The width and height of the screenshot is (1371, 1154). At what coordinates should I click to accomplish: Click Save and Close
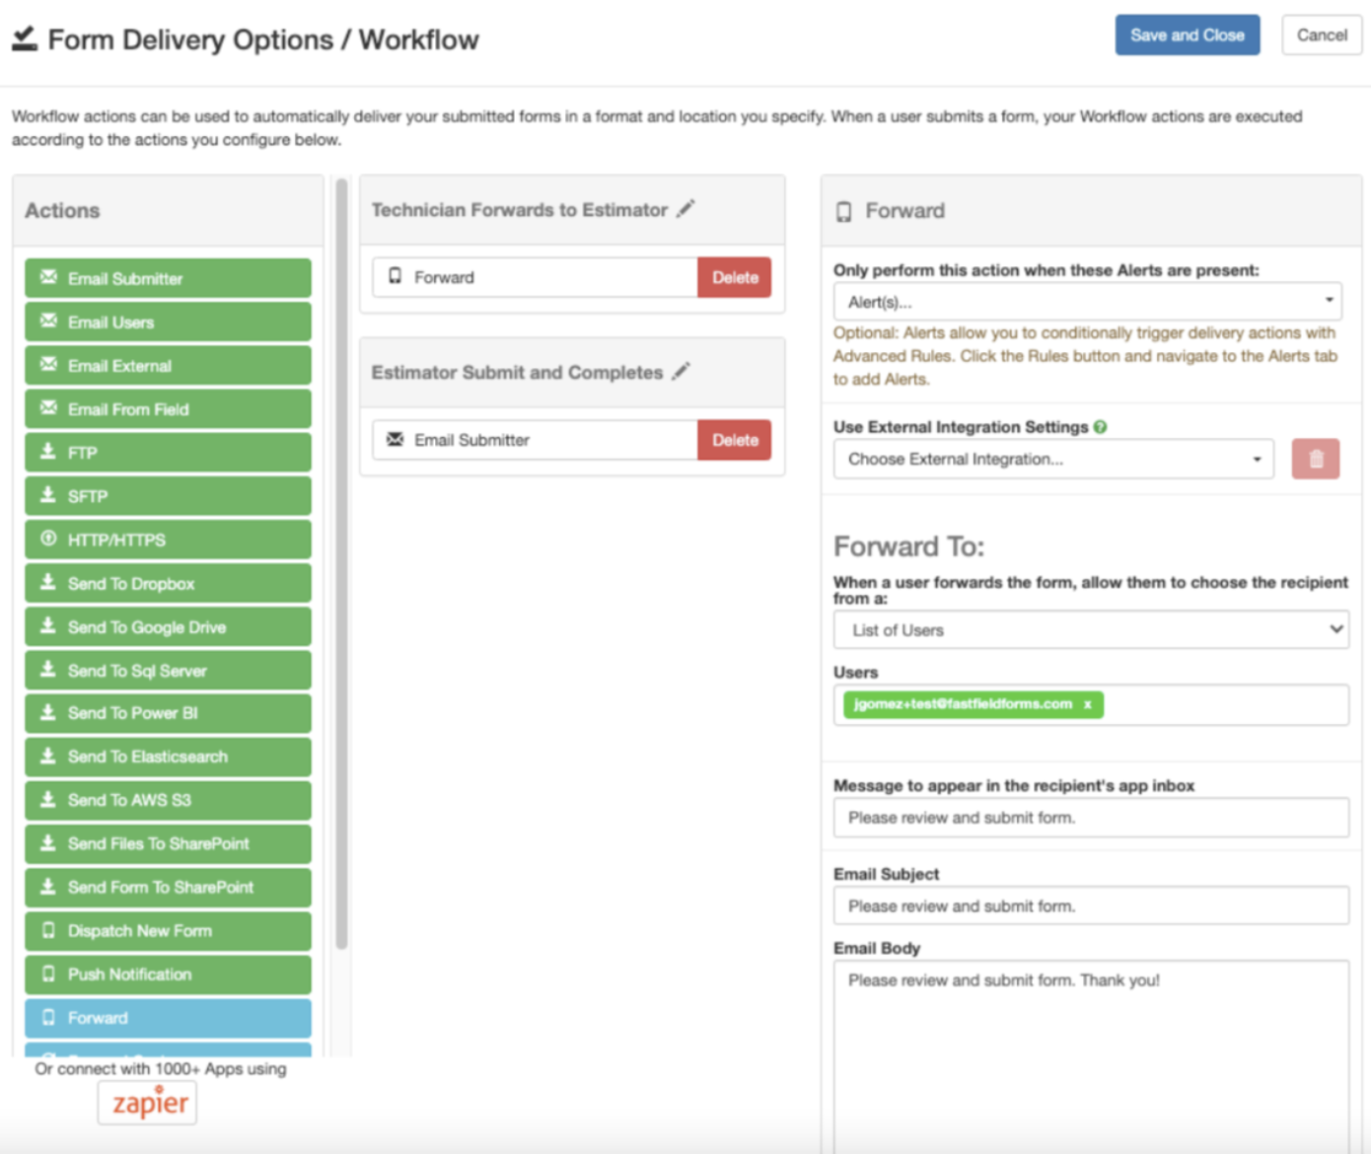click(x=1187, y=34)
